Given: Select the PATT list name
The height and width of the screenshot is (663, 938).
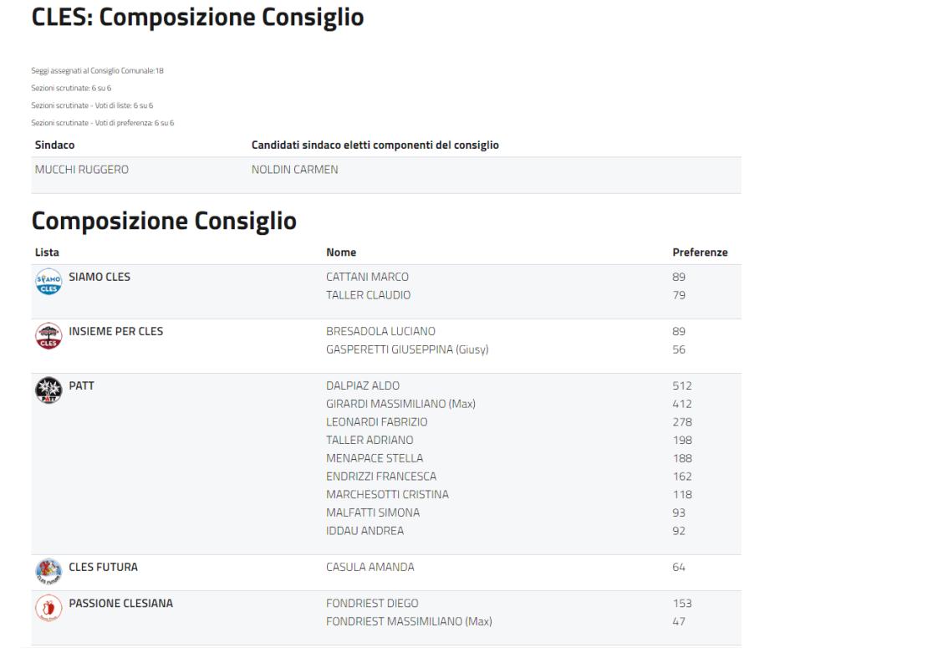Looking at the screenshot, I should tap(78, 386).
